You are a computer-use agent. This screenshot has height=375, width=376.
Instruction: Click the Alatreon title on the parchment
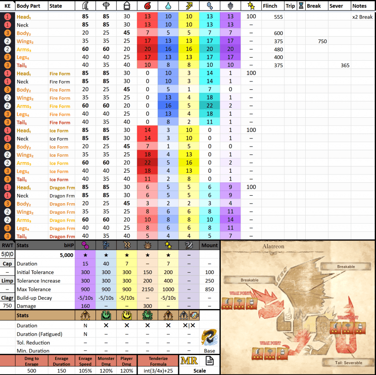[273, 246]
